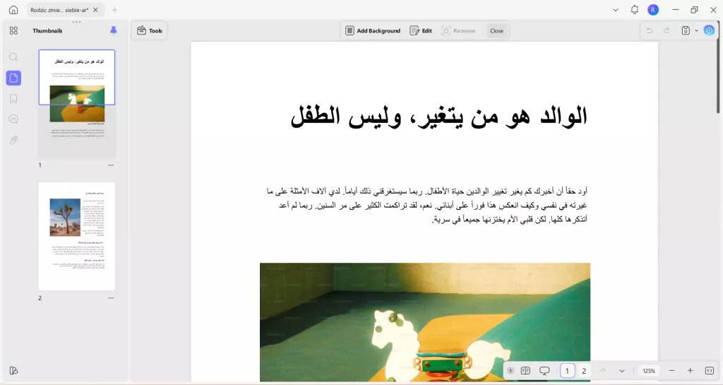The height and width of the screenshot is (385, 723).
Task: Start slideshow presentation icon
Action: pos(544,371)
